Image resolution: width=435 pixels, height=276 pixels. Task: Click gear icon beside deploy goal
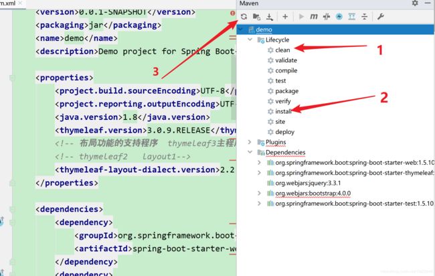(x=270, y=132)
